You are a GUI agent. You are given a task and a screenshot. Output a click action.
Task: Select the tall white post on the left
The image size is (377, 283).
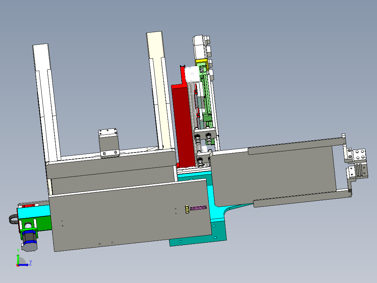(x=46, y=102)
